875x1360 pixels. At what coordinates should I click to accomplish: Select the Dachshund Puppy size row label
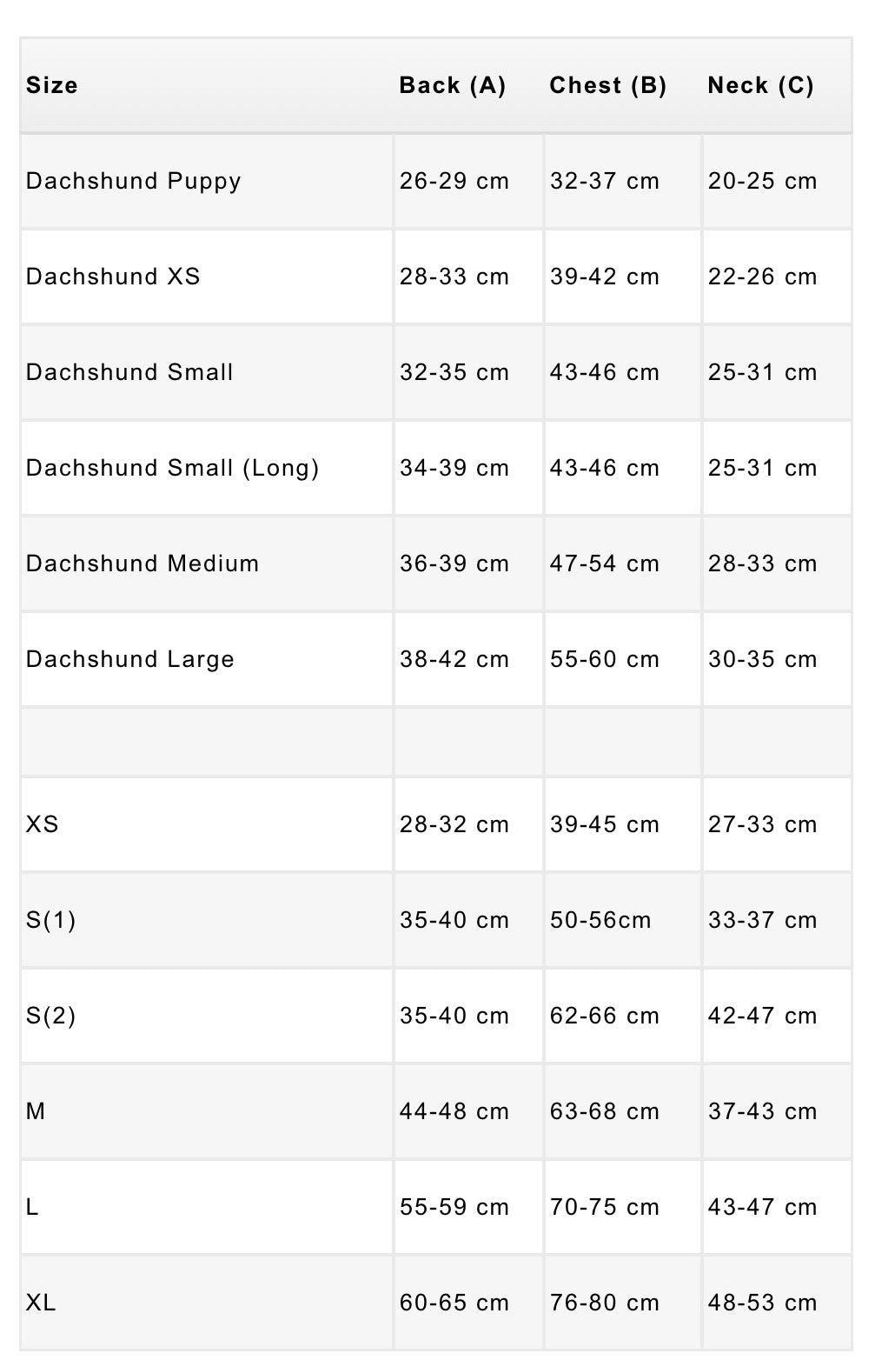[133, 181]
